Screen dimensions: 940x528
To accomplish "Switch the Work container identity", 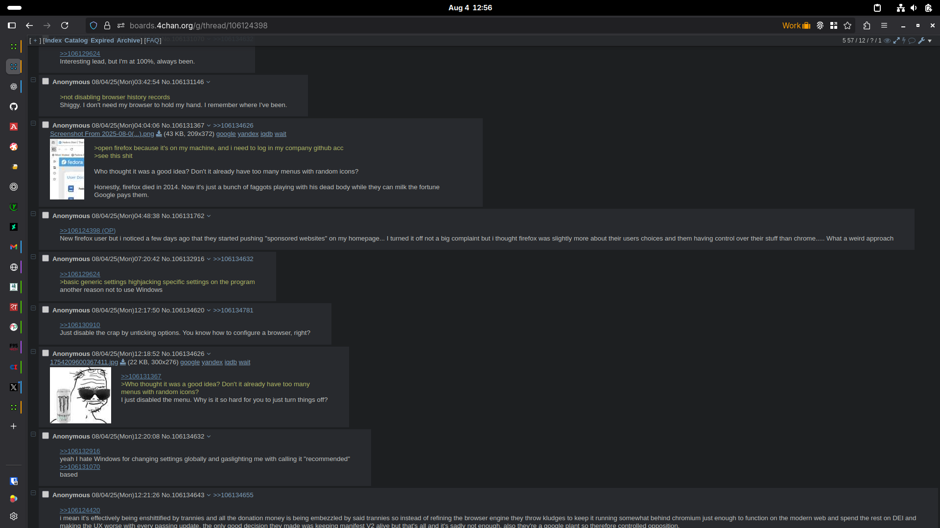I will 796,25.
